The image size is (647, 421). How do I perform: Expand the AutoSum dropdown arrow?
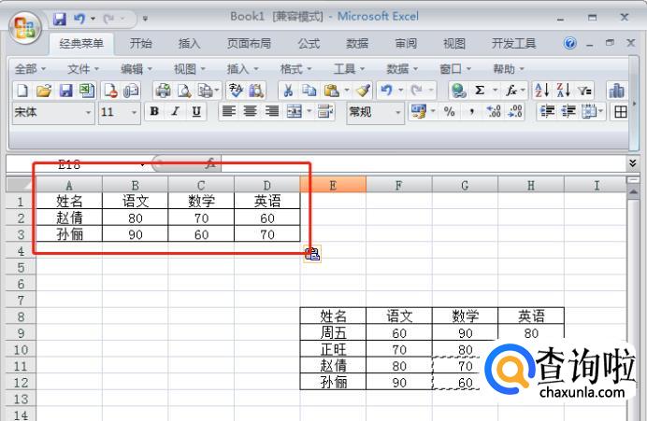pyautogui.click(x=495, y=90)
